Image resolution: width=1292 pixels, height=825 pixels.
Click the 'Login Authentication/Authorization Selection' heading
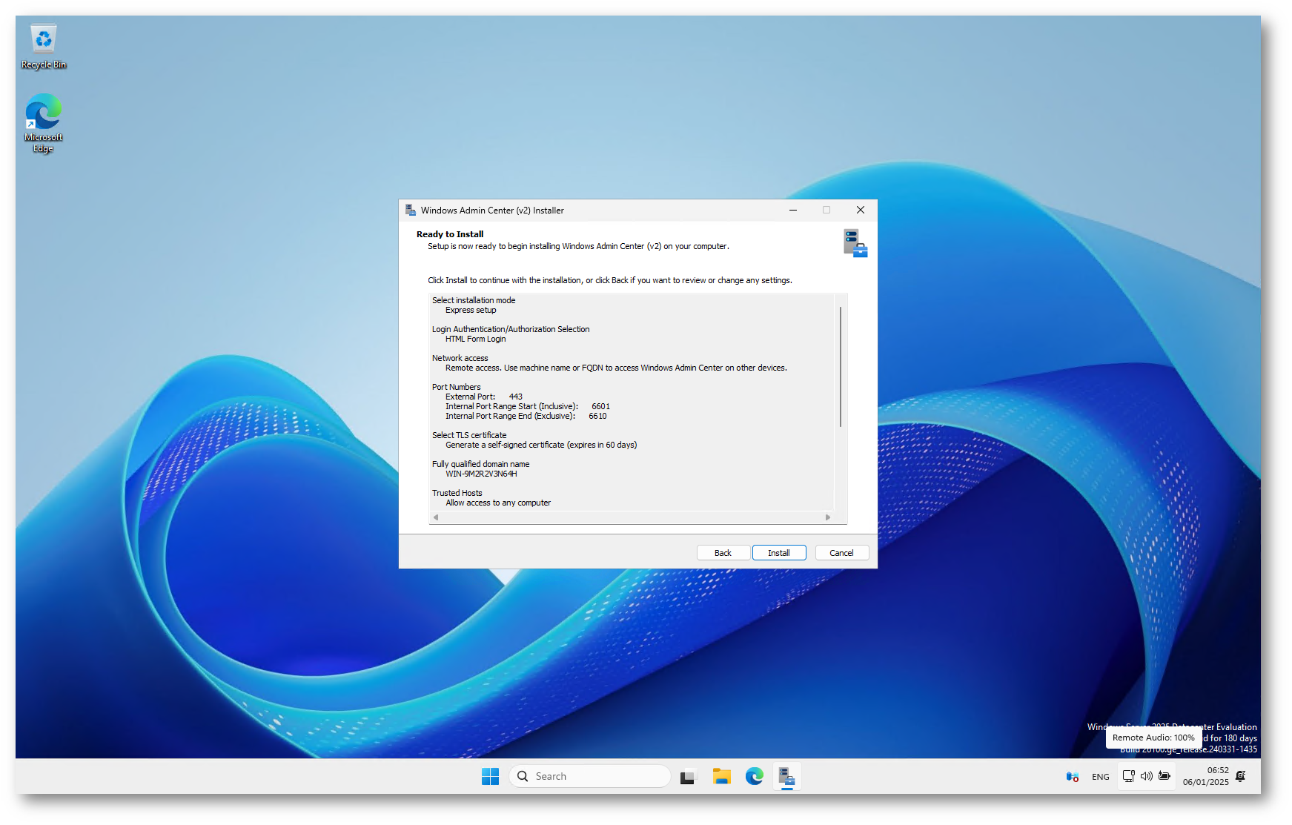(x=511, y=330)
